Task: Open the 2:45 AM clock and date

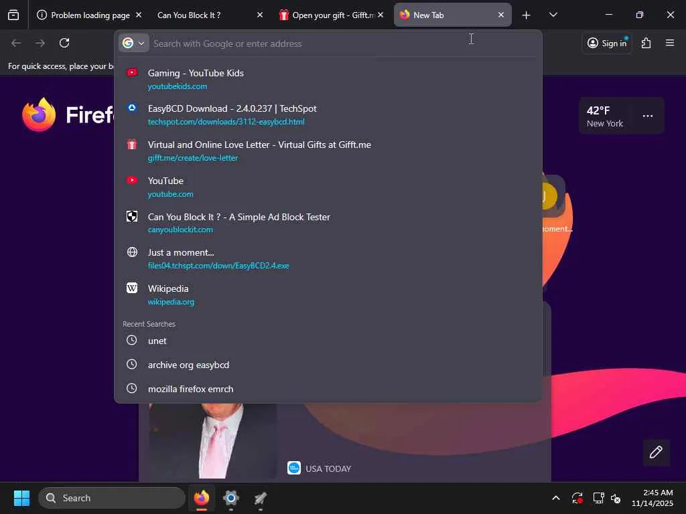Action: [x=653, y=498]
